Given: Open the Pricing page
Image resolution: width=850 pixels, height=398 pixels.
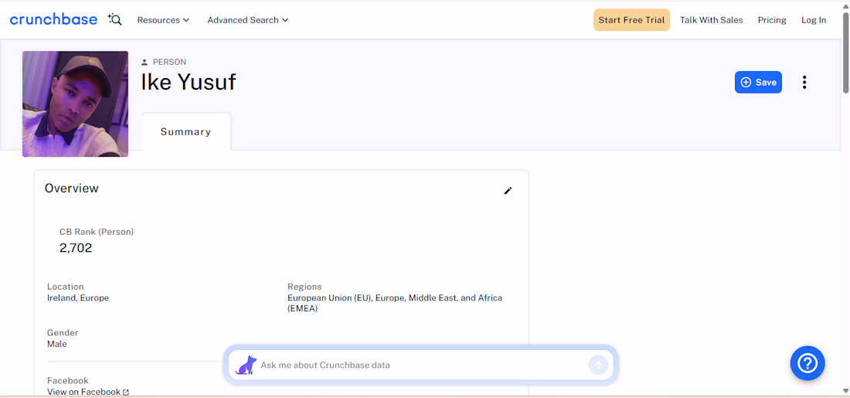Looking at the screenshot, I should click(772, 20).
